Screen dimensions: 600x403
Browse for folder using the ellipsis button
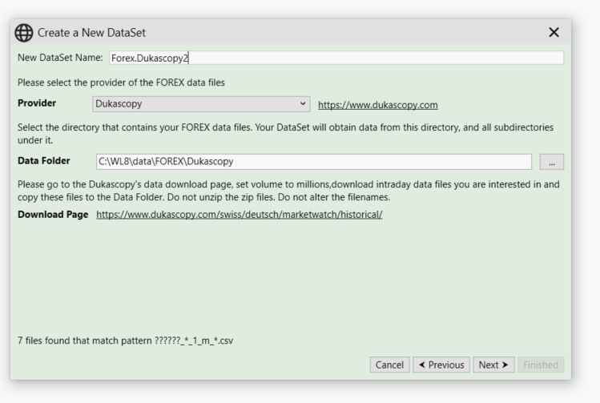click(551, 162)
